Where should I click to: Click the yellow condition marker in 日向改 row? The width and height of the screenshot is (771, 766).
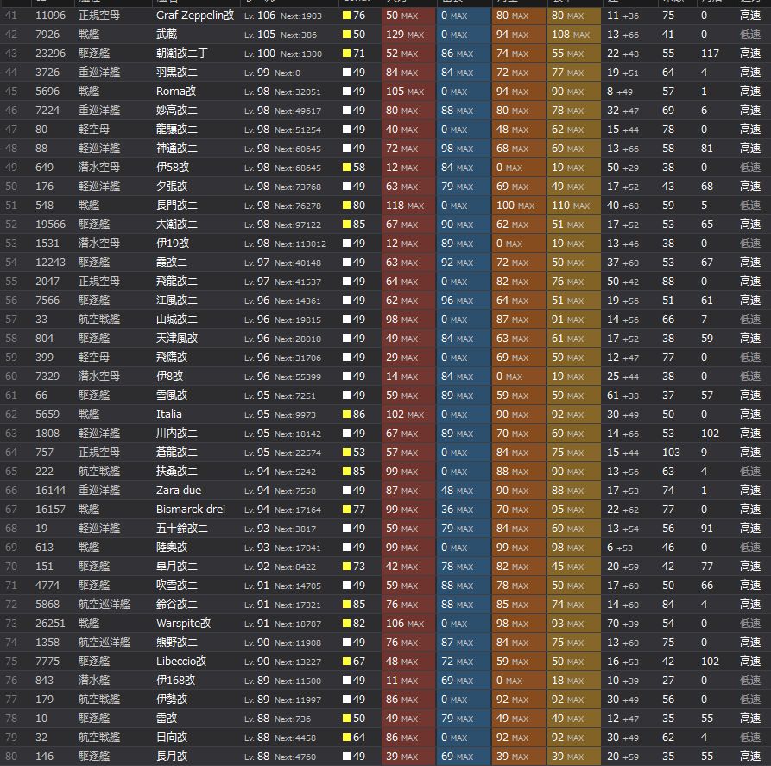[x=347, y=738]
